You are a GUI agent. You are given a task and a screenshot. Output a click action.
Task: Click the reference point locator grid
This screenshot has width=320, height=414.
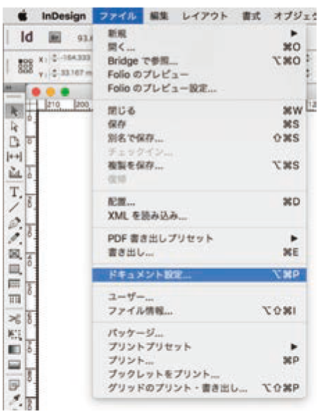point(25,65)
